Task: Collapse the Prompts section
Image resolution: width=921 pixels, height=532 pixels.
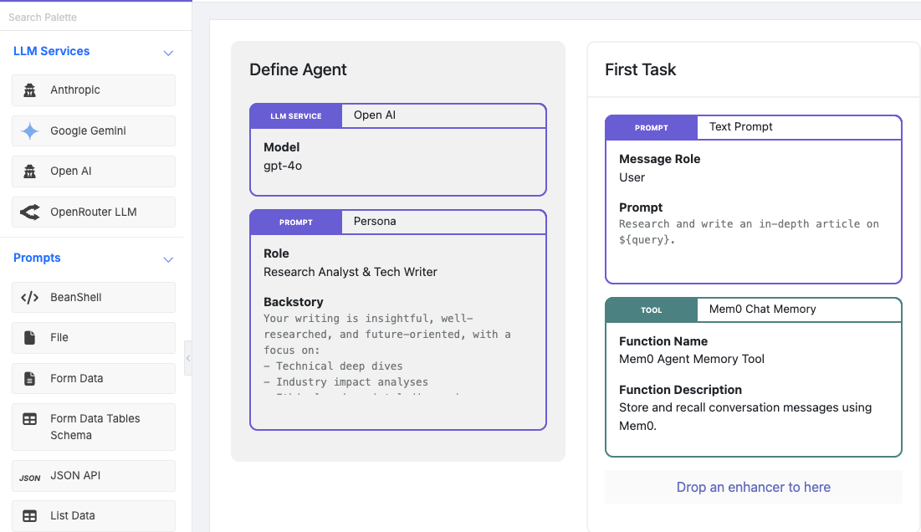Action: pyautogui.click(x=168, y=259)
